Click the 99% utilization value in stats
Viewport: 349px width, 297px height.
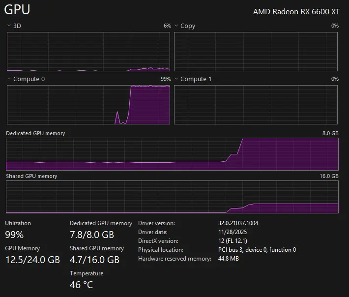click(14, 235)
